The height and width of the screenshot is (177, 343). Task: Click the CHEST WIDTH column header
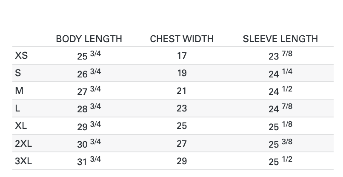pyautogui.click(x=182, y=39)
